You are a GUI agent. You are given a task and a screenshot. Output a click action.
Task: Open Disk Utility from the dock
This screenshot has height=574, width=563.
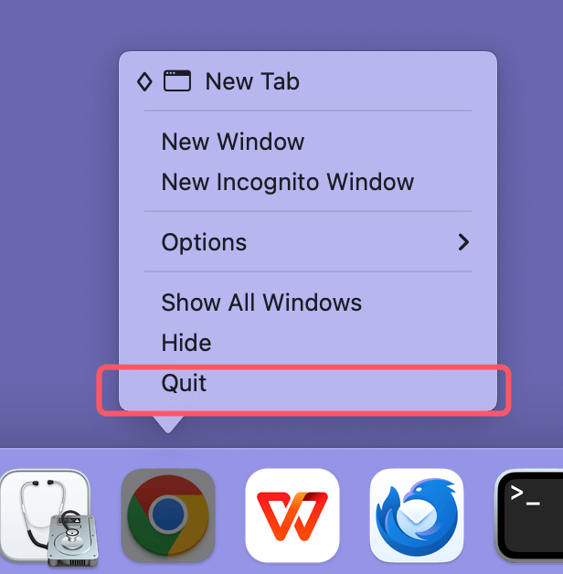pos(48,517)
